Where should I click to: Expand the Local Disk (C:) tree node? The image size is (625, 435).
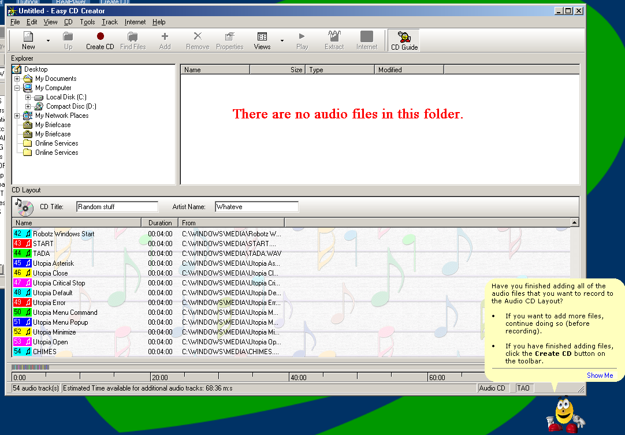click(28, 97)
